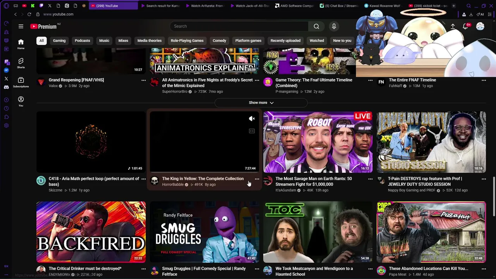Select the Role-Playing Games filter chip
The image size is (496, 279).
pyautogui.click(x=187, y=41)
